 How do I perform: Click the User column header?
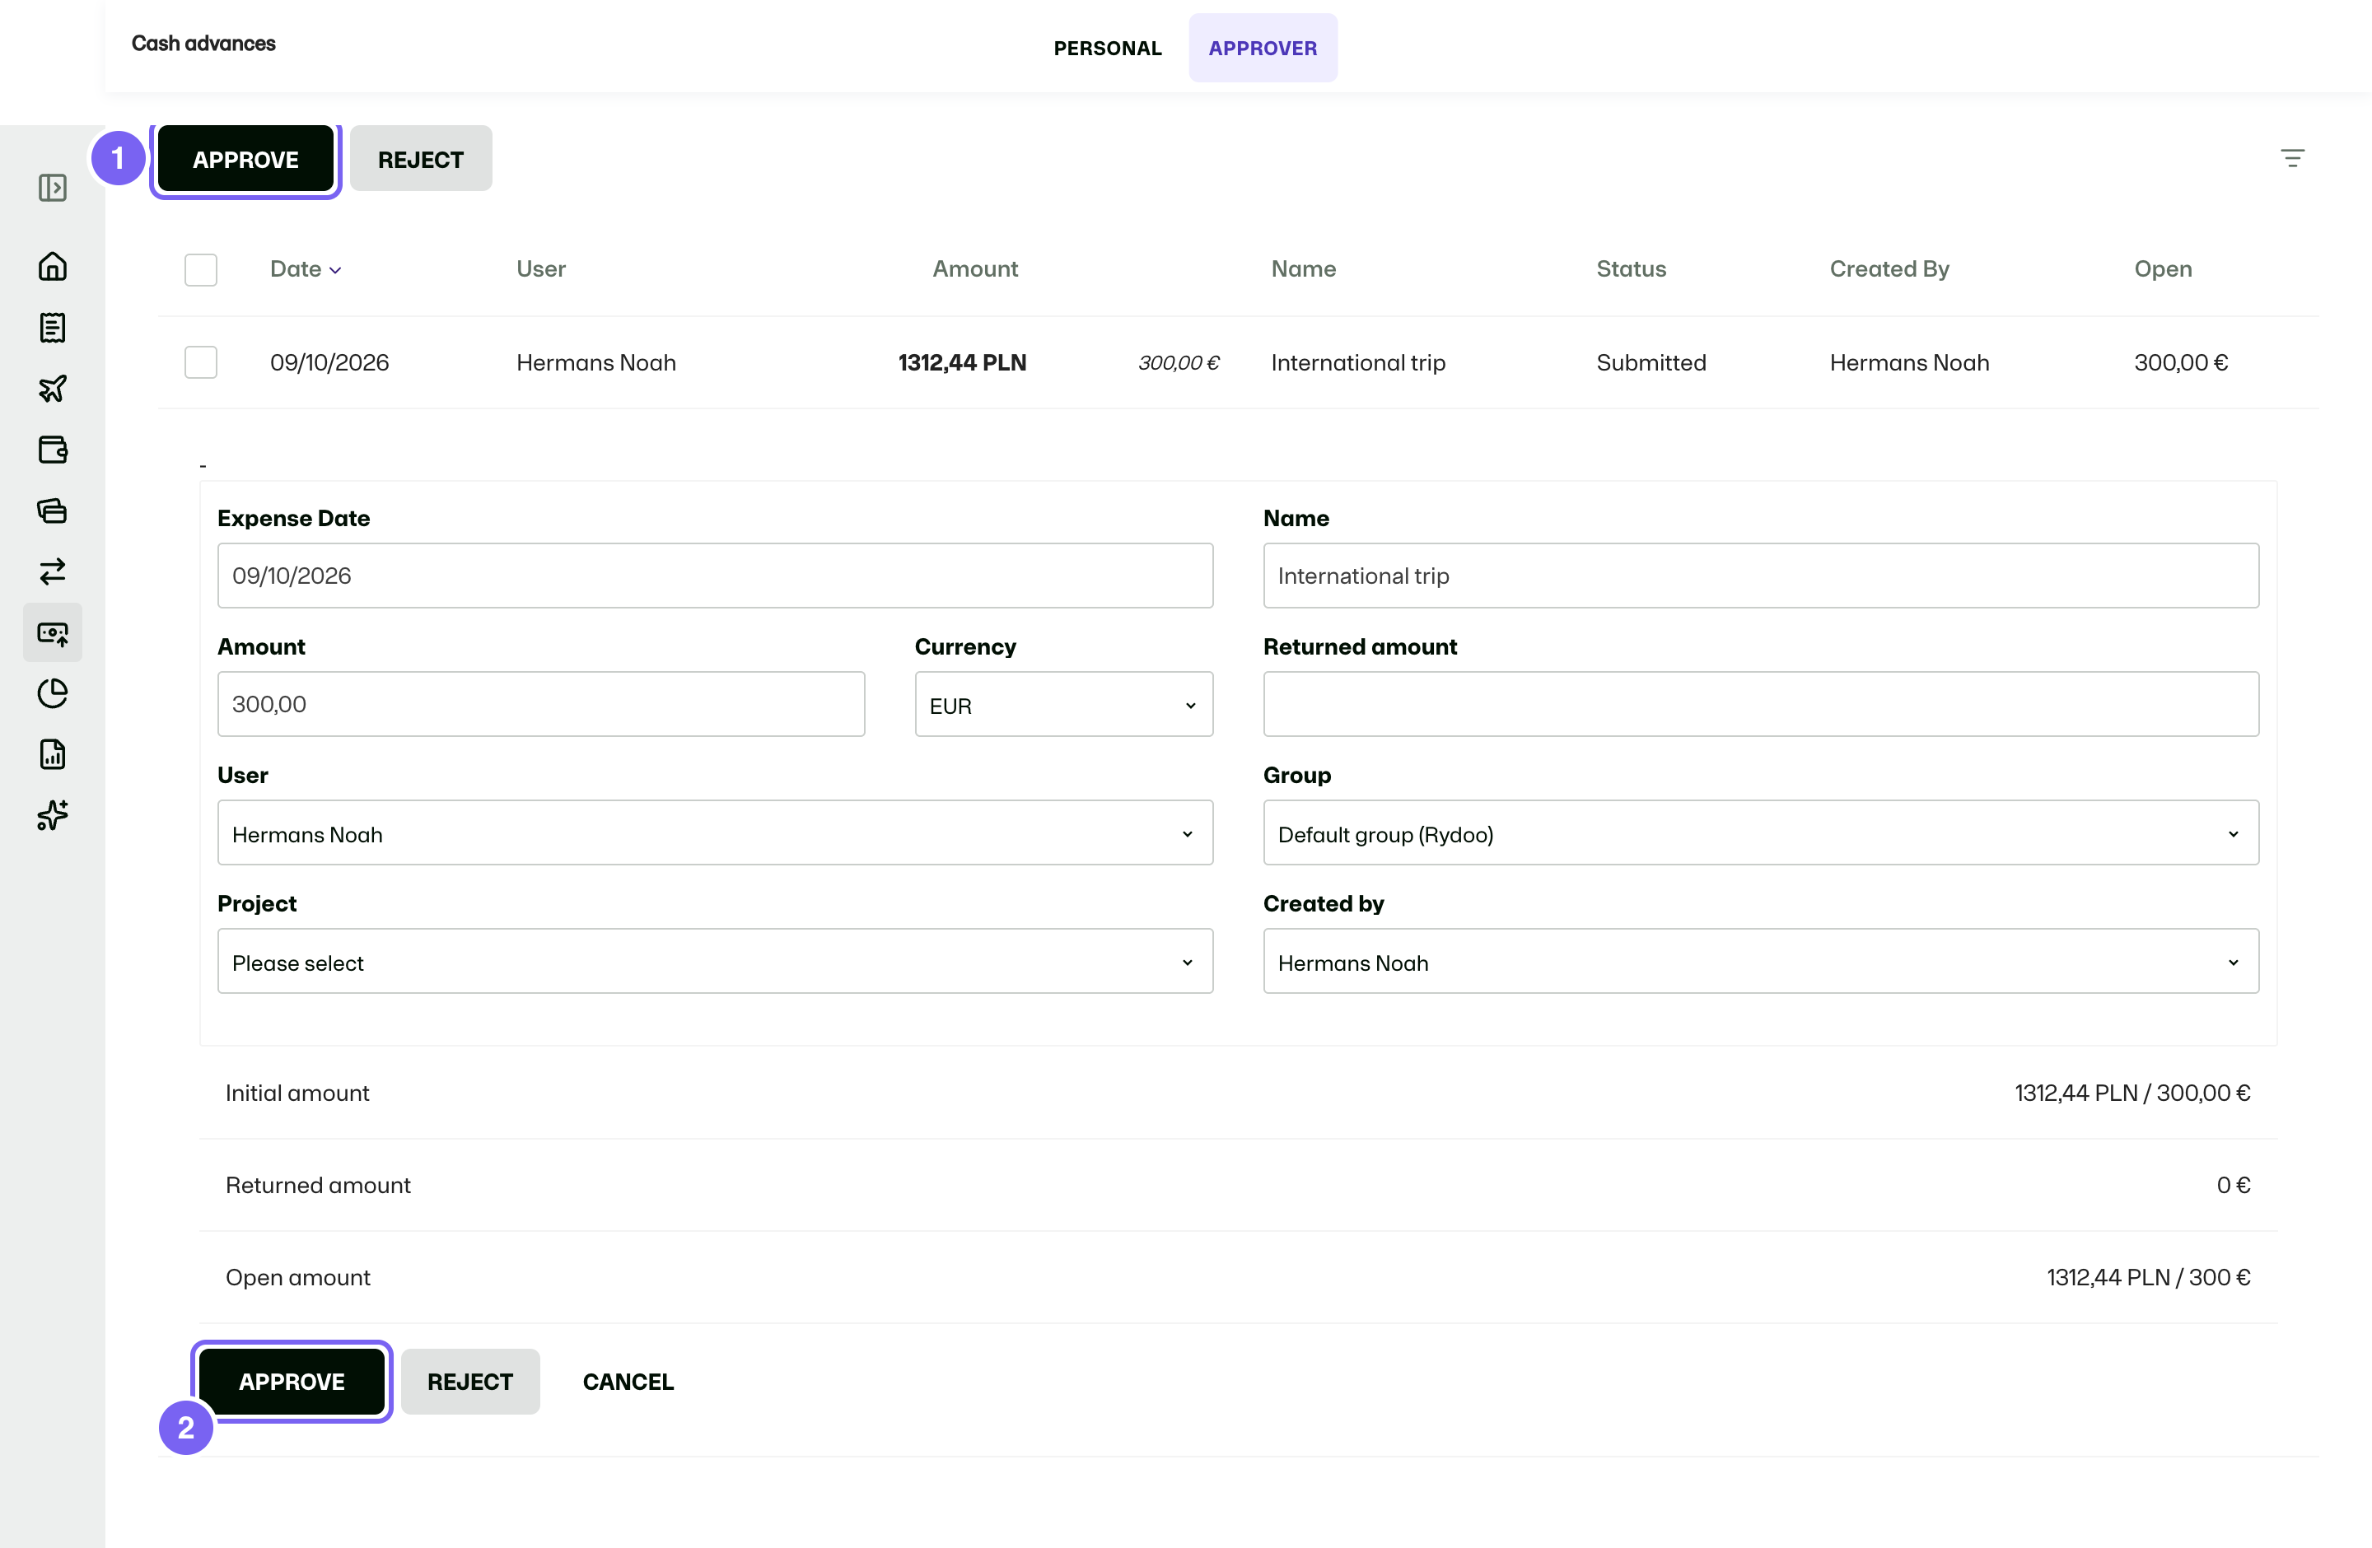point(541,269)
